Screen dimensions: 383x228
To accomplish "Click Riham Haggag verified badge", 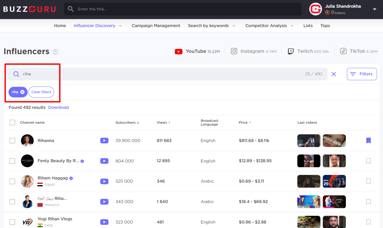I will [71, 178].
